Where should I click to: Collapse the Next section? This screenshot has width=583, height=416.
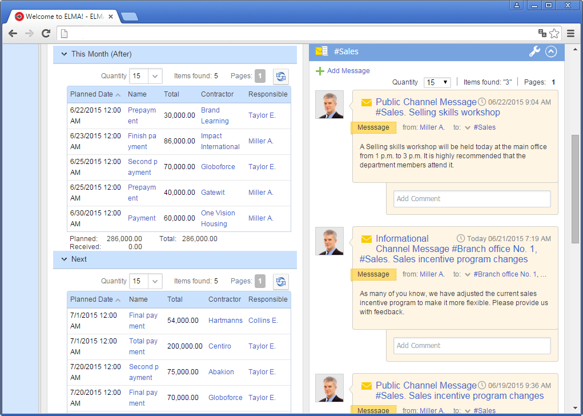point(64,259)
